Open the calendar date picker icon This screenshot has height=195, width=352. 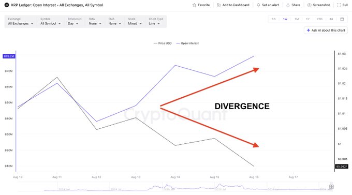coord(342,19)
